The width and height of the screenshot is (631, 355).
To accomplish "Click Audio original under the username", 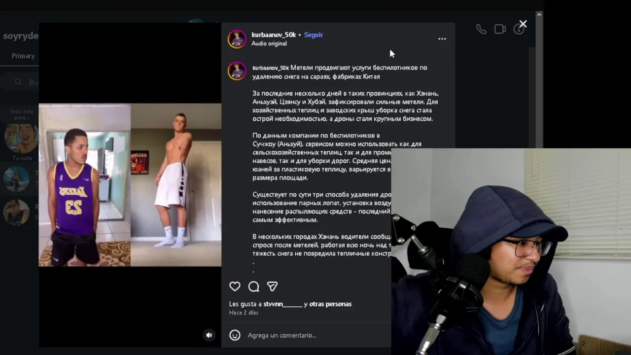I will (x=269, y=43).
